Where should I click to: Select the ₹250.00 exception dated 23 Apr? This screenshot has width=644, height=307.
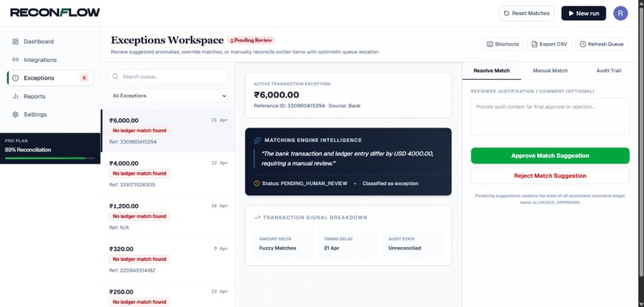(x=168, y=294)
